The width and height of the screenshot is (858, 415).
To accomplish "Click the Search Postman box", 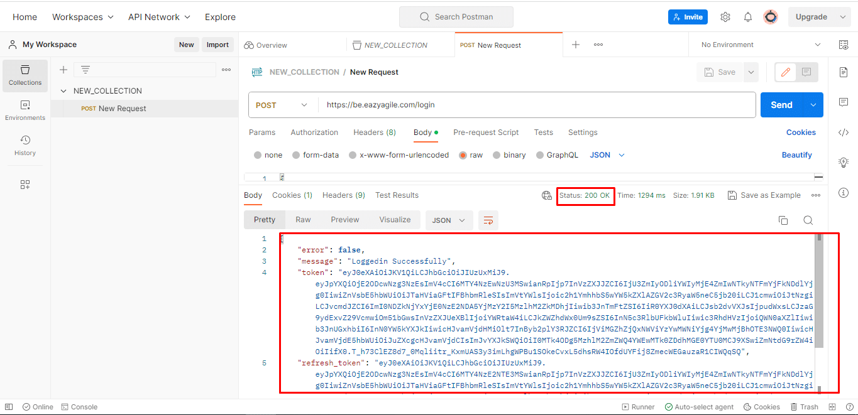I will 456,17.
